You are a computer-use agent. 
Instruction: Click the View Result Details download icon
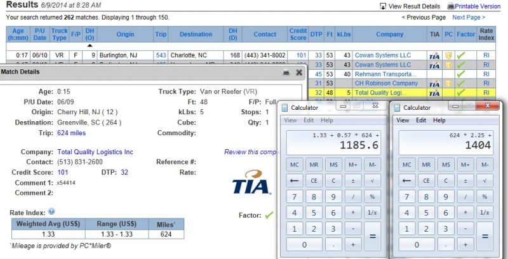383,6
